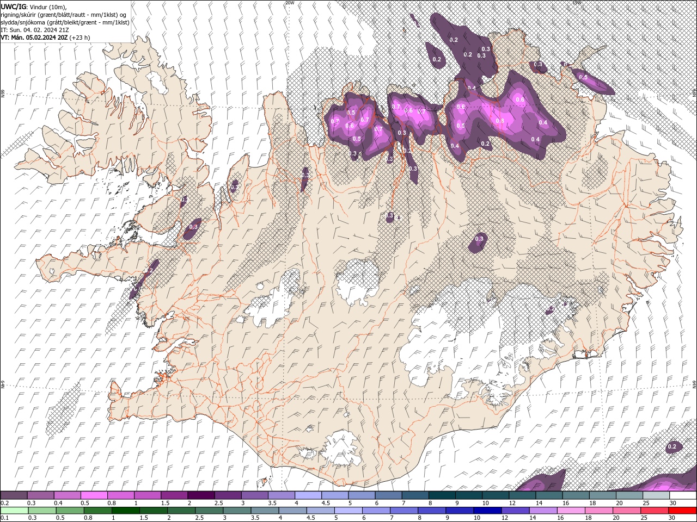Click the 'rigning/skúrir' legend description line
Screen dimensions: 697x522
point(64,15)
